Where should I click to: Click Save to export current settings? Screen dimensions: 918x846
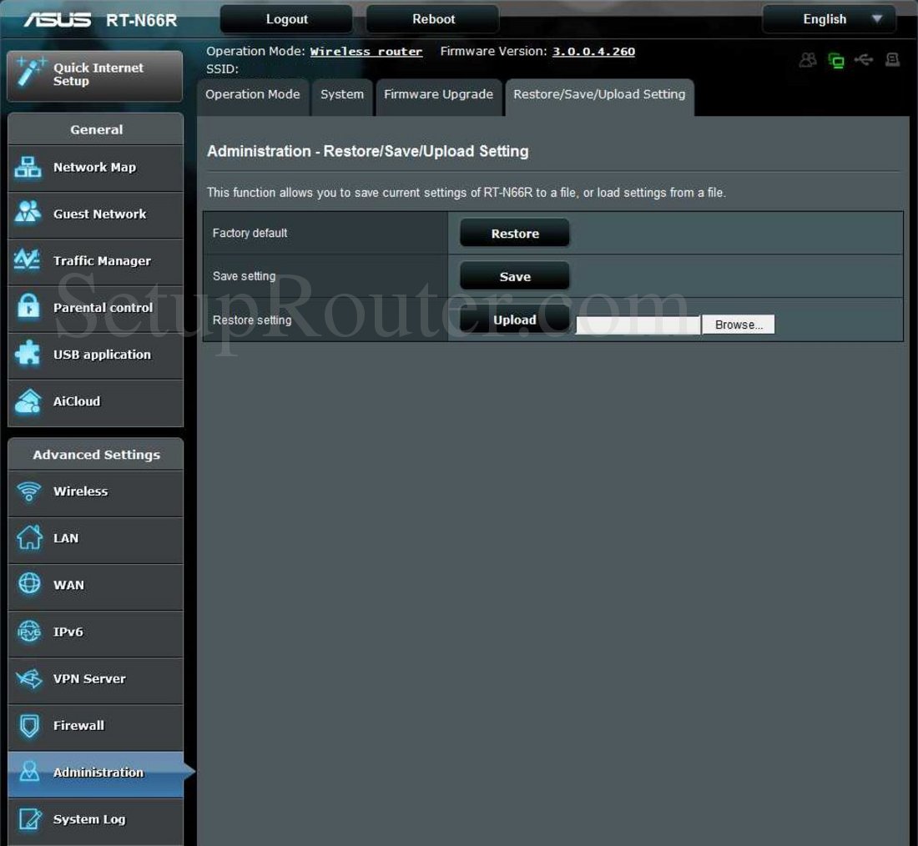pos(515,276)
